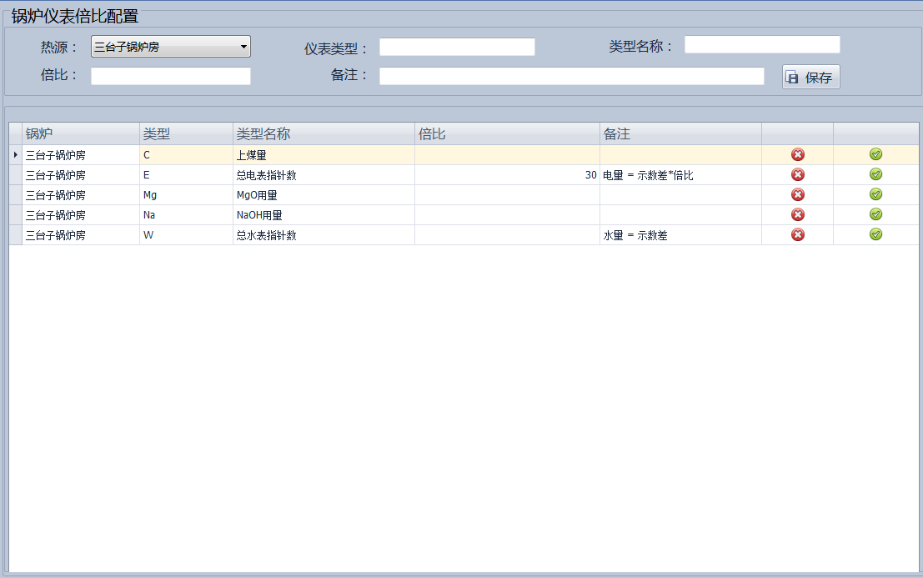The height and width of the screenshot is (578, 923).
Task: Sort by the 锅炉 column header
Action: coord(80,133)
